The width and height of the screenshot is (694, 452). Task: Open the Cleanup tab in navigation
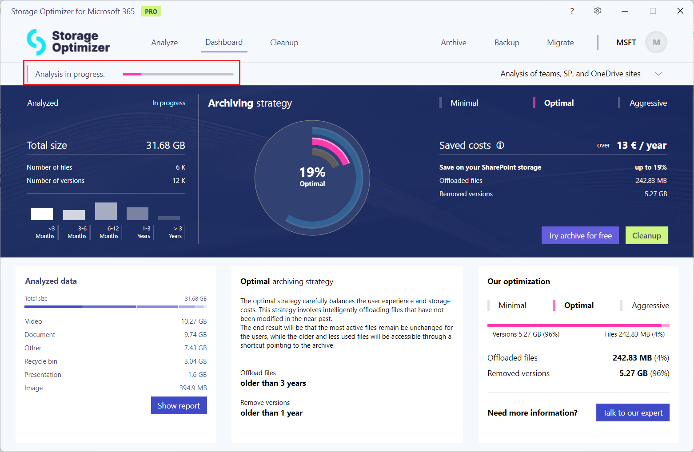tap(284, 43)
